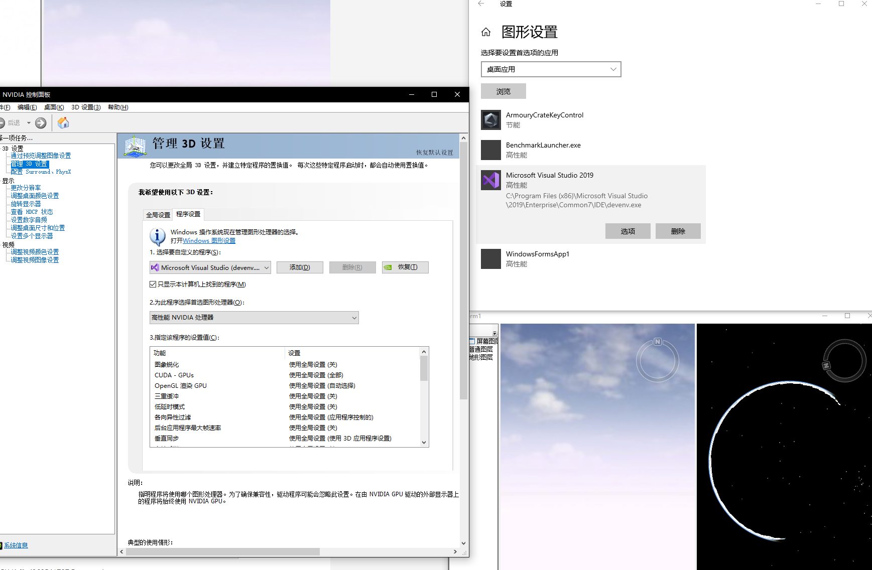The image size is (872, 570).
Task: Open the 3D 设置(3) menu
Action: click(86, 107)
